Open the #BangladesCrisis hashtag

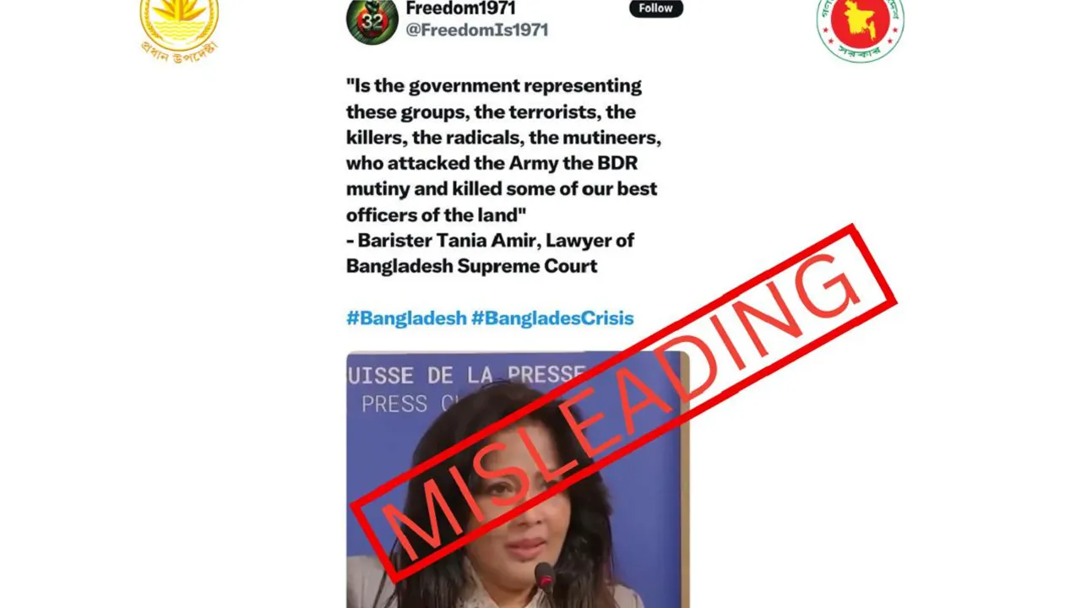pos(552,318)
